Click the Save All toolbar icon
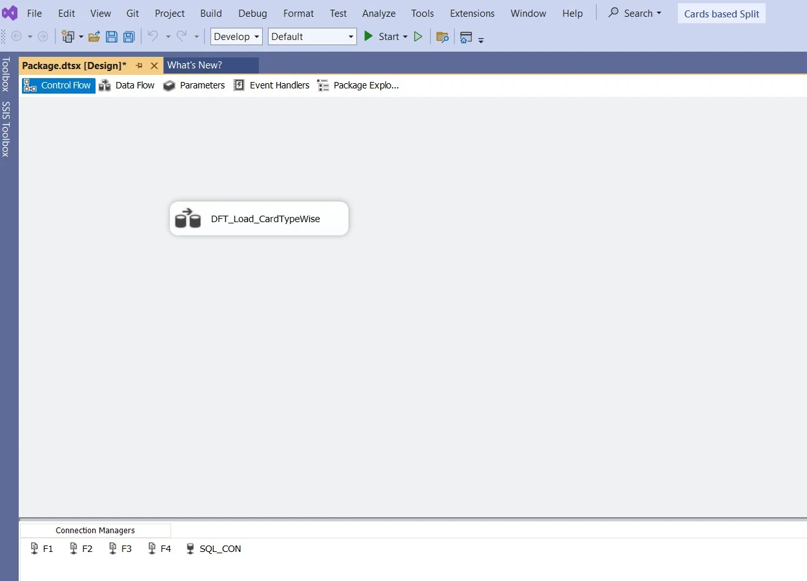 (x=129, y=37)
